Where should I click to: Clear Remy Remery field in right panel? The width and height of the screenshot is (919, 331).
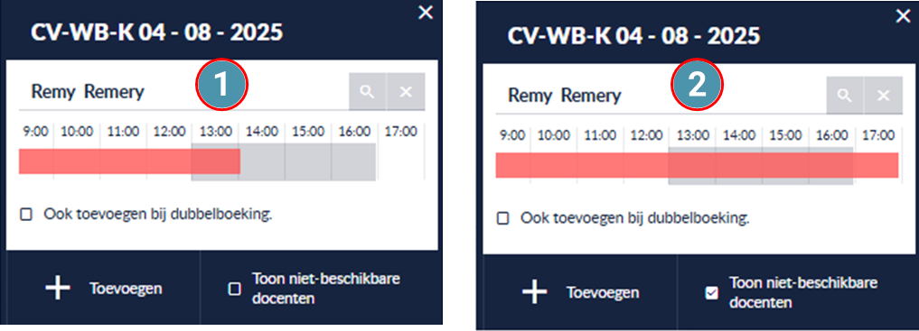(x=883, y=96)
